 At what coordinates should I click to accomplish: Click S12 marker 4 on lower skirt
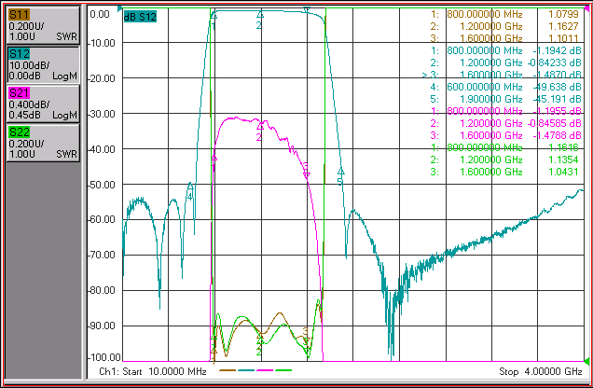[x=190, y=186]
